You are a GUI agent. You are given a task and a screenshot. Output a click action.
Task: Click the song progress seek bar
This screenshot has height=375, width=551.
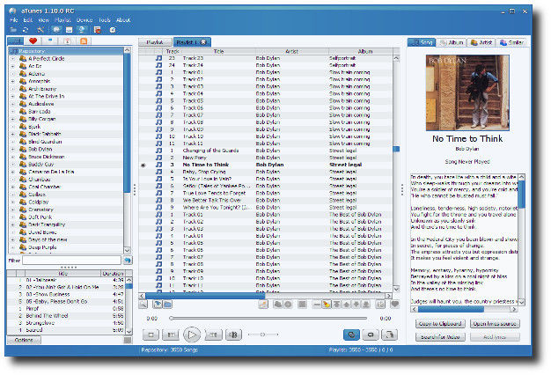point(268,319)
